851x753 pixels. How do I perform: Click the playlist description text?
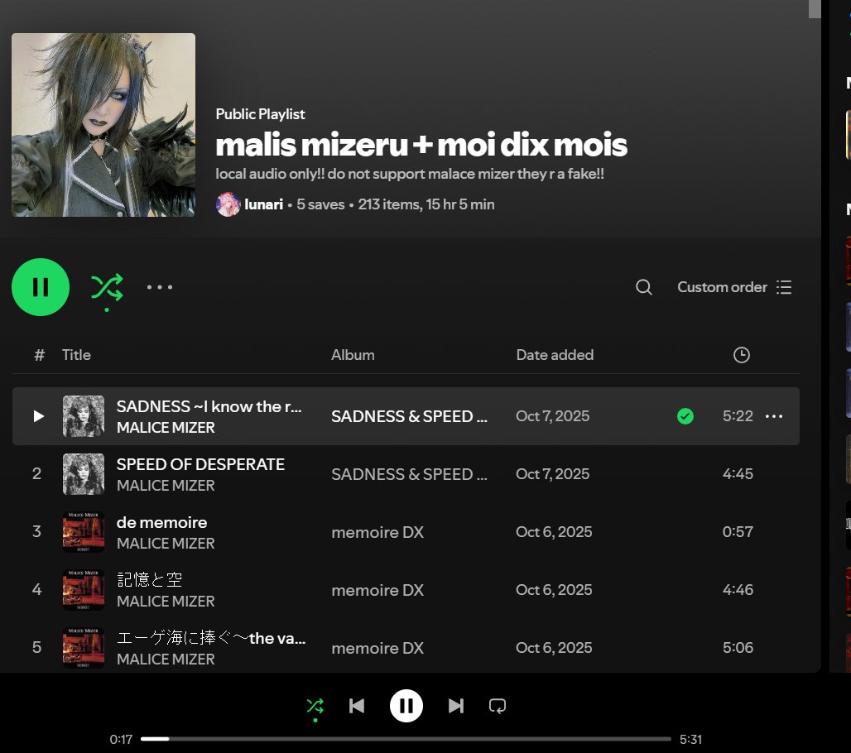tap(410, 174)
